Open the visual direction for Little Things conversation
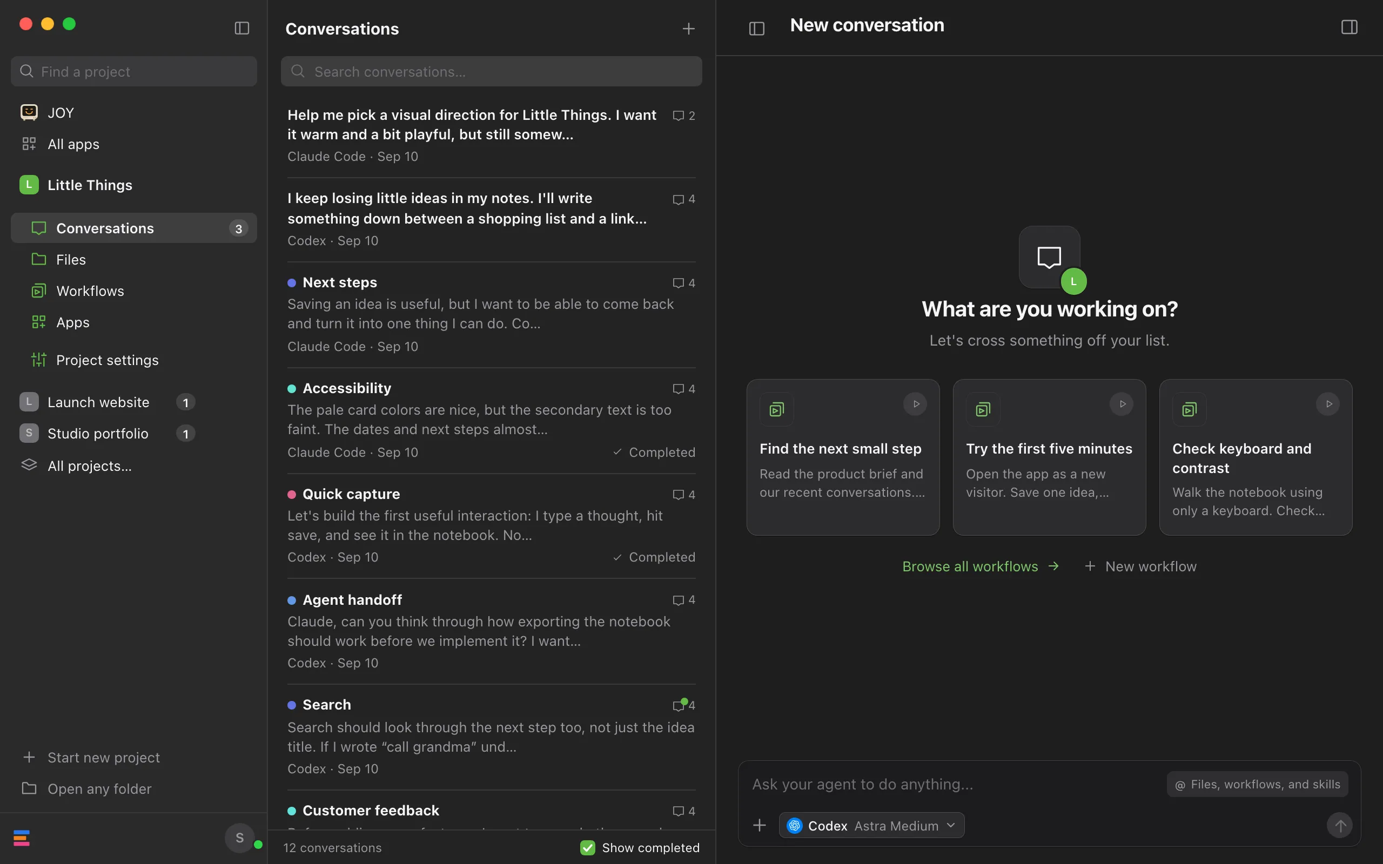1383x864 pixels. (491, 135)
